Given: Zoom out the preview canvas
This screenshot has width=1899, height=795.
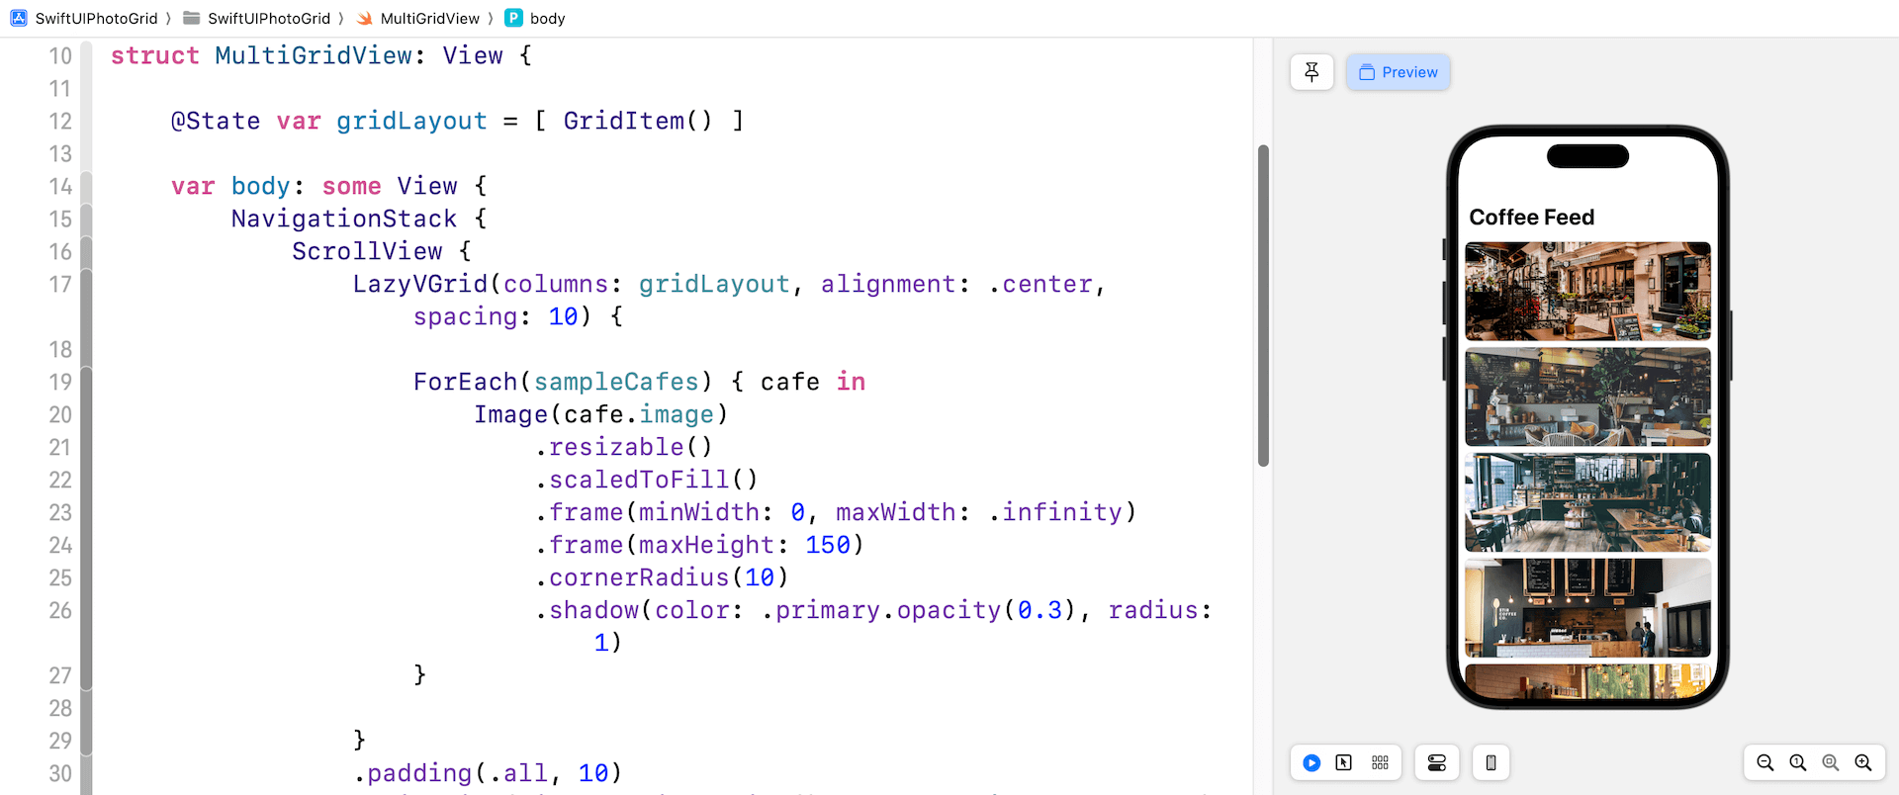Looking at the screenshot, I should (1764, 762).
